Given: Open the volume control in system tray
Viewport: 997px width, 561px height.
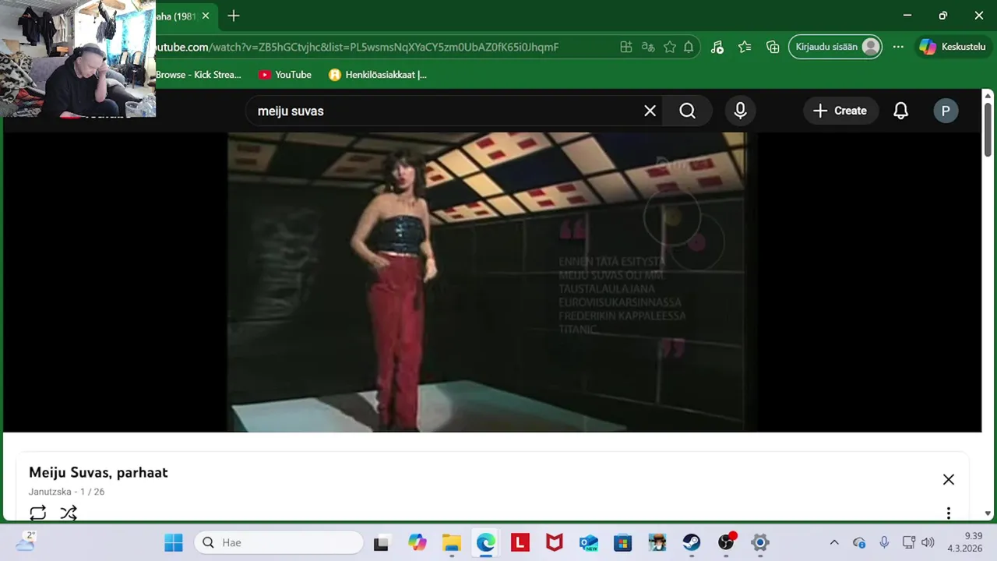Looking at the screenshot, I should [x=927, y=542].
